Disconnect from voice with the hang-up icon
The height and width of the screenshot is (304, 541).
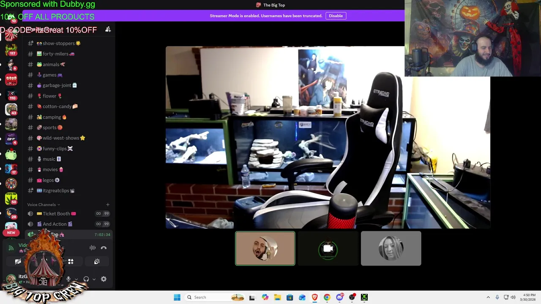104,248
